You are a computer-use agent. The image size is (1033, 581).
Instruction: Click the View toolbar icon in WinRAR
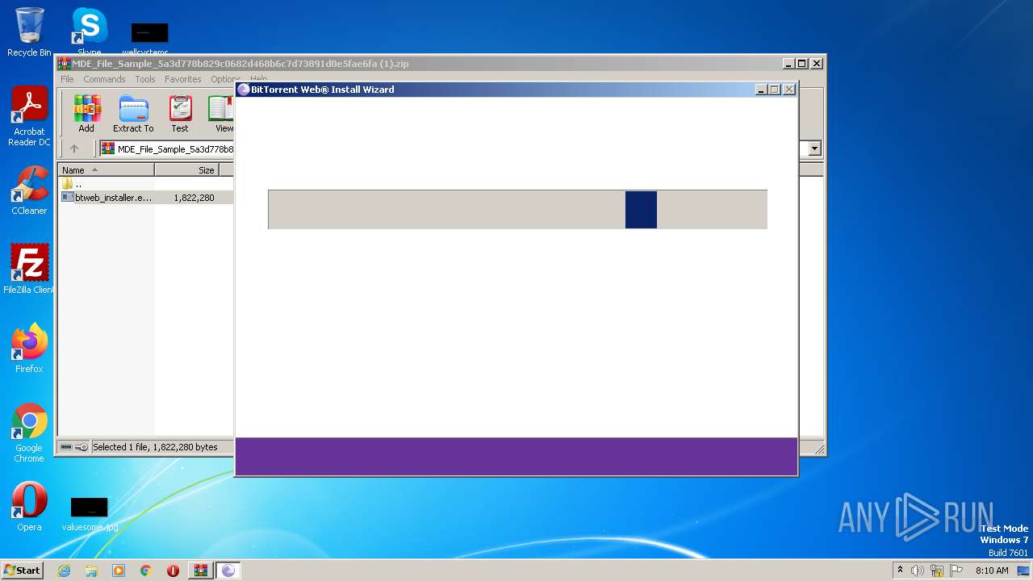(x=221, y=114)
